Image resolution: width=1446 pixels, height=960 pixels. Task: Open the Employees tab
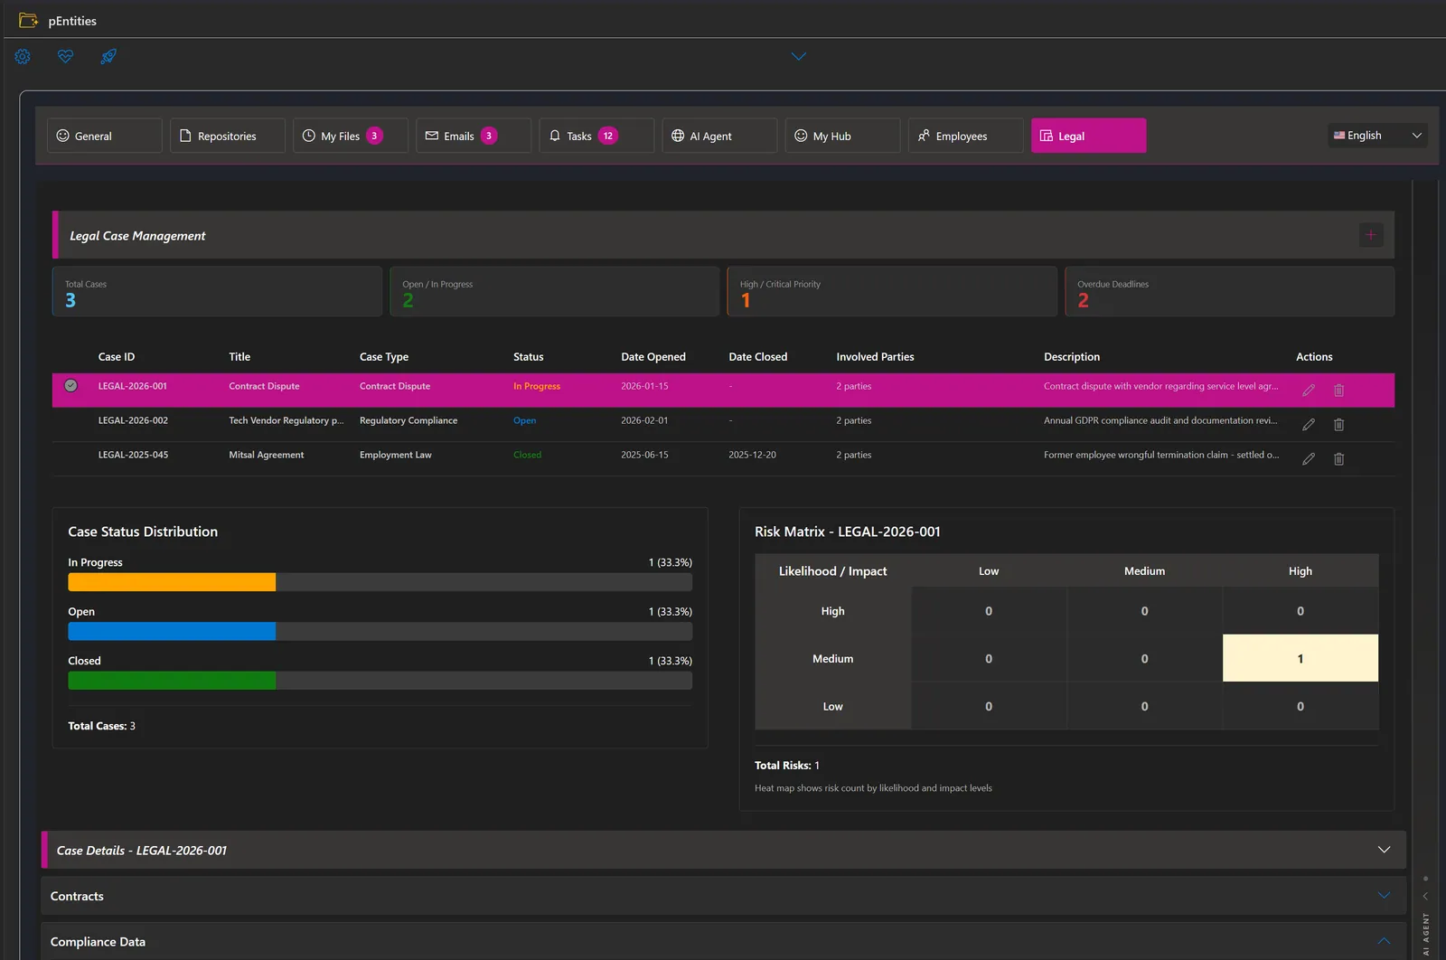click(x=965, y=136)
